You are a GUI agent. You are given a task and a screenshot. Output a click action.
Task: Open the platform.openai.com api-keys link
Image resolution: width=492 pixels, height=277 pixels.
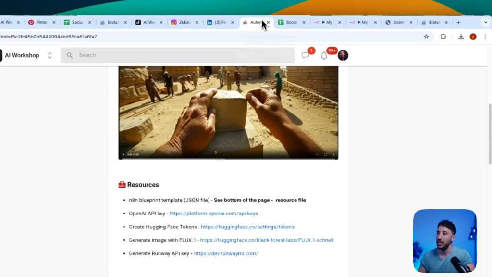pos(213,213)
